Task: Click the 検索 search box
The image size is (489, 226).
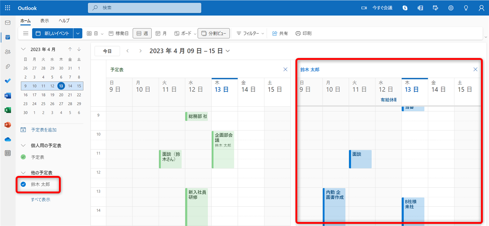Action: coord(144,8)
